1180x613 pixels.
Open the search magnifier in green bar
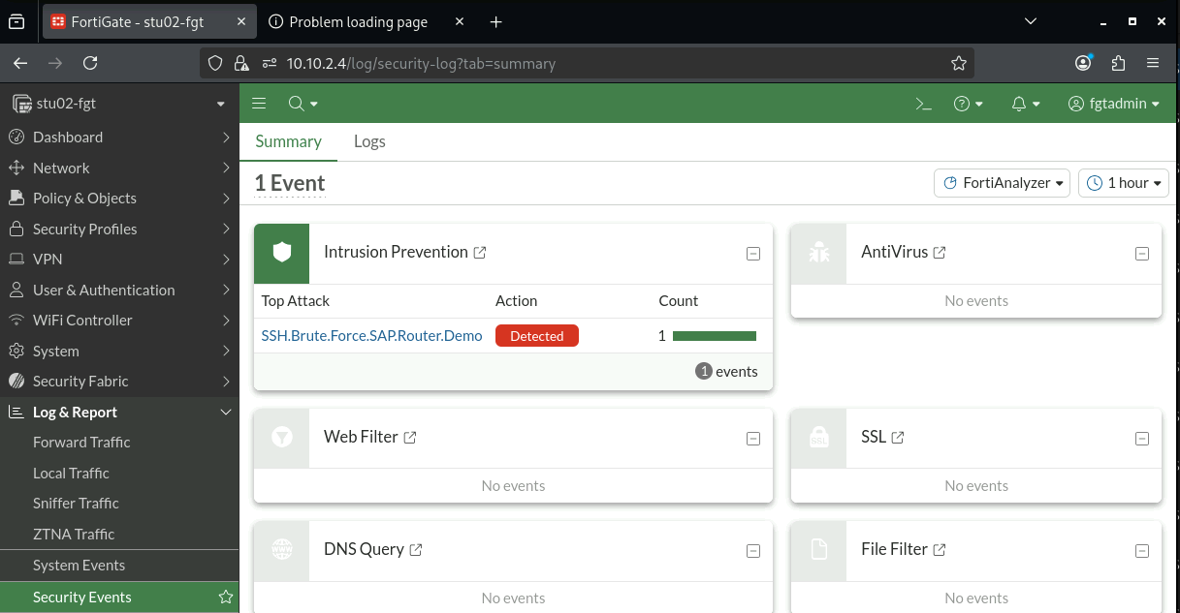pos(303,104)
